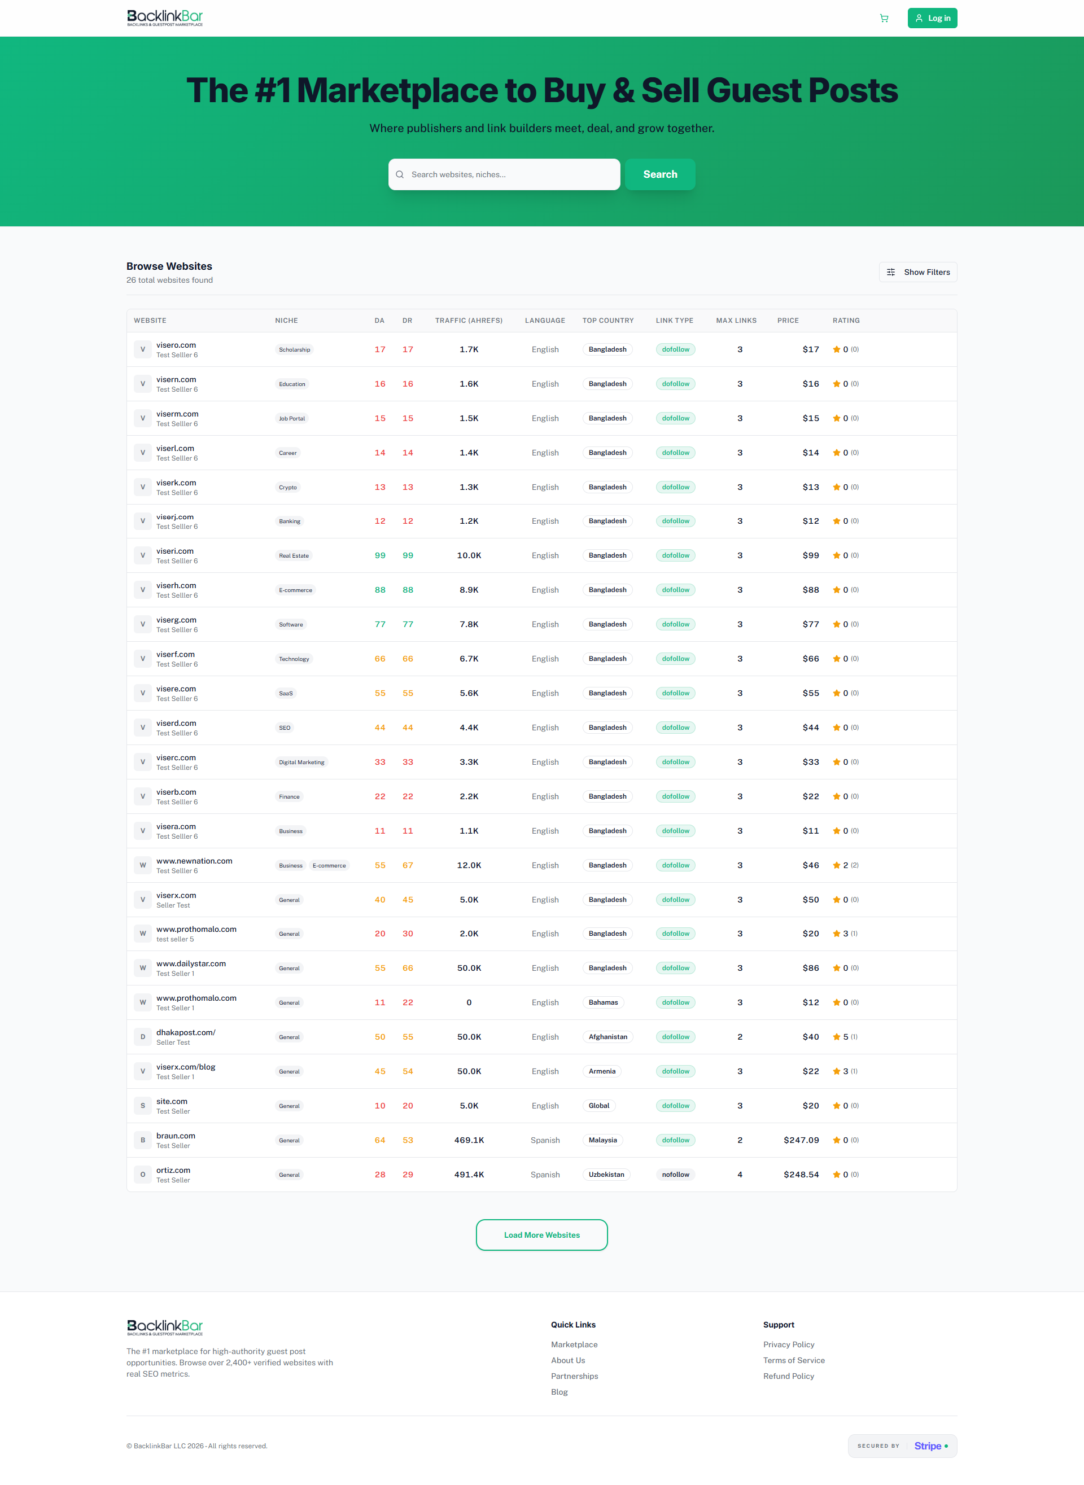Click the PRICE column header
The height and width of the screenshot is (1485, 1084).
[x=788, y=321]
